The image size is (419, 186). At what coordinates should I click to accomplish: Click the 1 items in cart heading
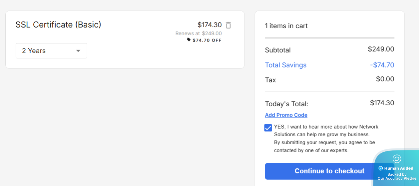click(286, 26)
